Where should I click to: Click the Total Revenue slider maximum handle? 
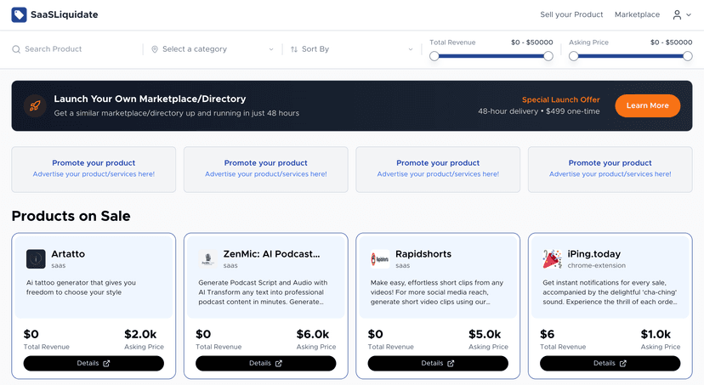[548, 56]
